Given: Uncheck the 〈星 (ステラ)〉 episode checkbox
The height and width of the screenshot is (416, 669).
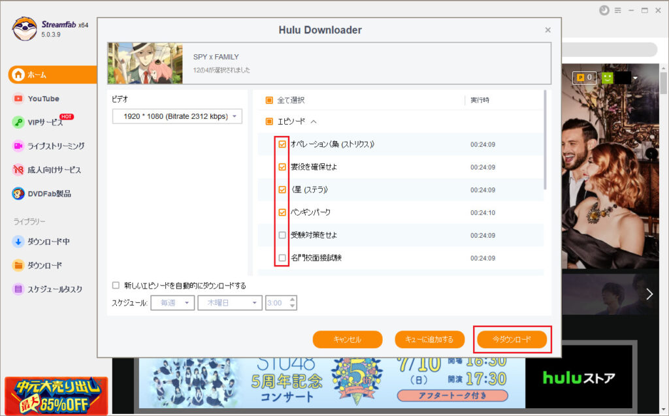Looking at the screenshot, I should [x=282, y=189].
